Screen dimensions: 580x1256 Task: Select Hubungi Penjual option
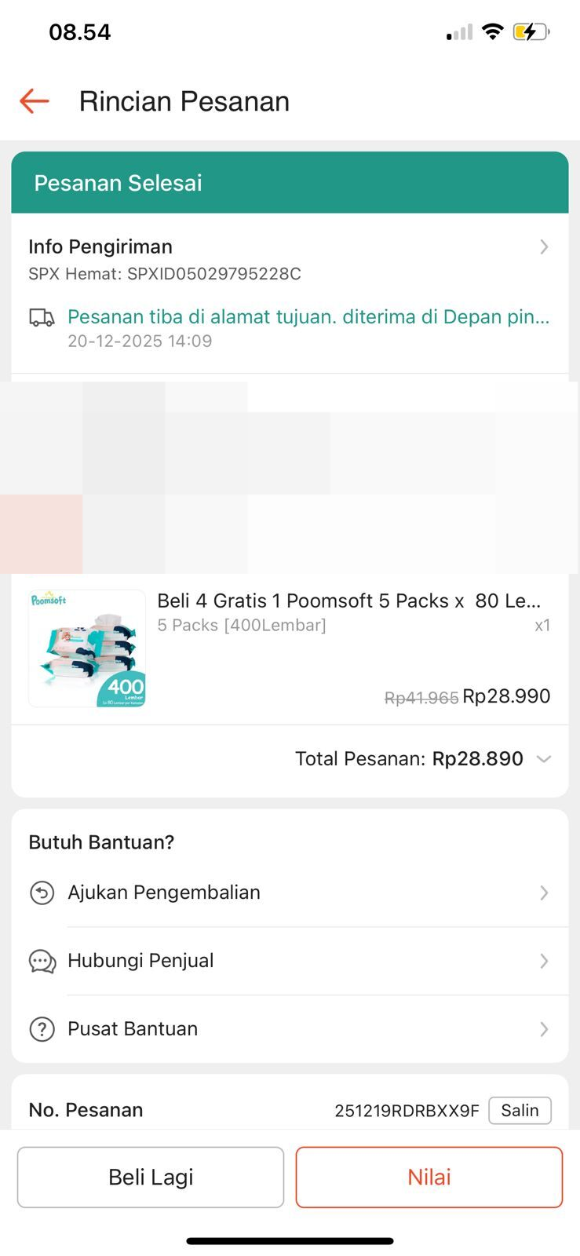point(140,961)
